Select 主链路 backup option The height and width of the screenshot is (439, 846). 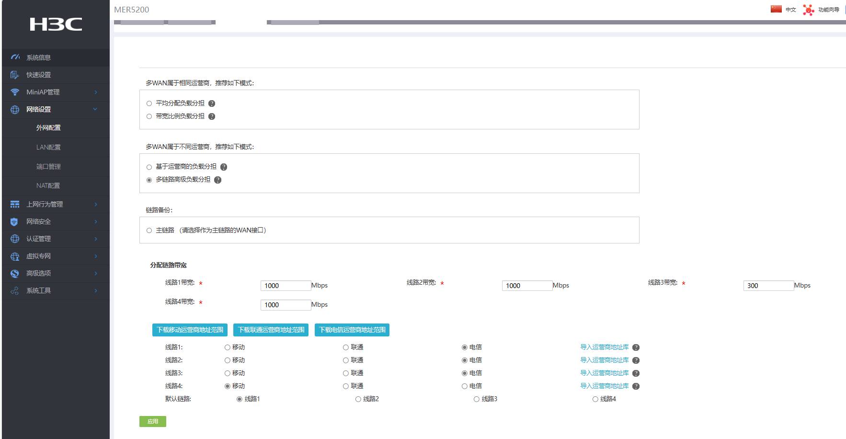pyautogui.click(x=149, y=231)
